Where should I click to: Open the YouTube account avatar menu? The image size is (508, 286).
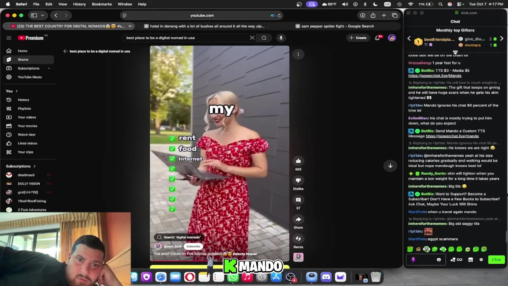(x=392, y=38)
